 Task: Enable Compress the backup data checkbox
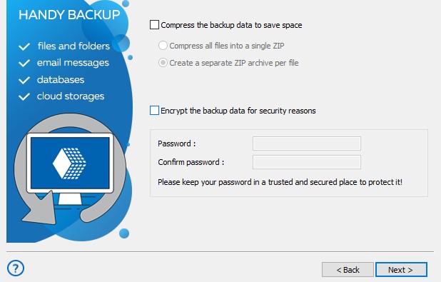click(154, 25)
